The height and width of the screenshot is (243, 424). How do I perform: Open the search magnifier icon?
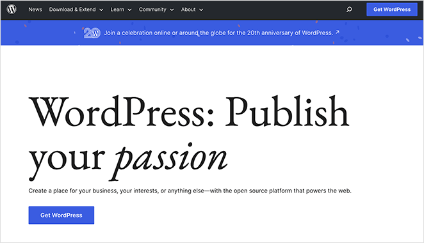[349, 10]
